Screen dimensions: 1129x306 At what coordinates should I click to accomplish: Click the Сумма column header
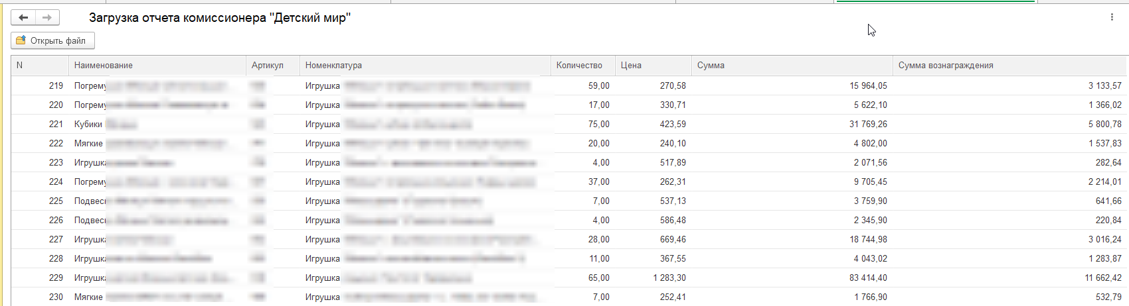[792, 65]
